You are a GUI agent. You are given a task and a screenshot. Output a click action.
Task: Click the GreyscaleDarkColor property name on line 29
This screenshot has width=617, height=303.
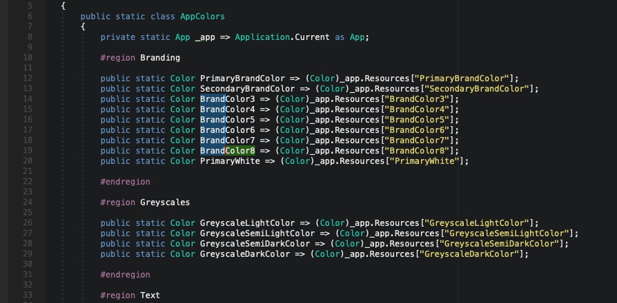point(245,254)
